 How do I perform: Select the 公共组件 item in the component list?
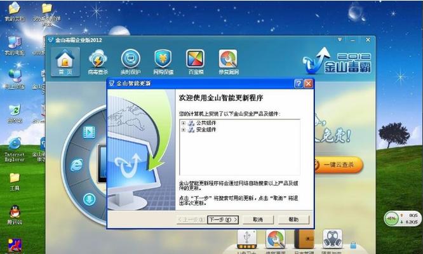[x=206, y=123]
